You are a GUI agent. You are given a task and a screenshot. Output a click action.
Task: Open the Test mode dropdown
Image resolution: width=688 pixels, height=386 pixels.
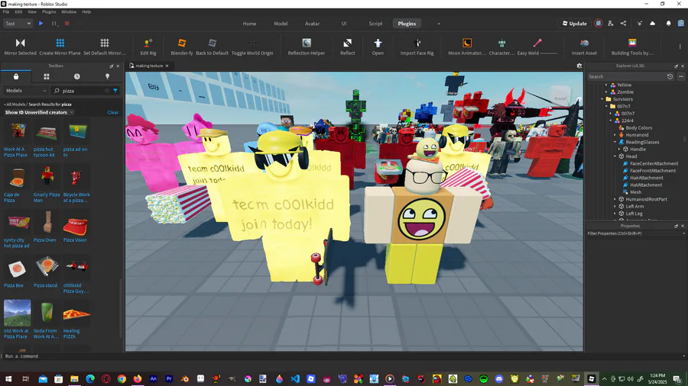(x=18, y=24)
